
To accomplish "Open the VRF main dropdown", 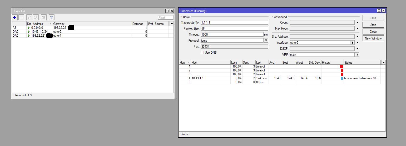I will (x=357, y=55).
